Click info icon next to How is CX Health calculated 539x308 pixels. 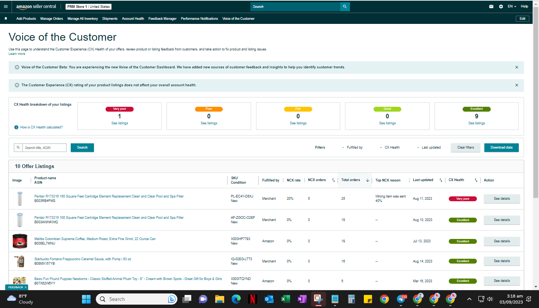point(16,127)
